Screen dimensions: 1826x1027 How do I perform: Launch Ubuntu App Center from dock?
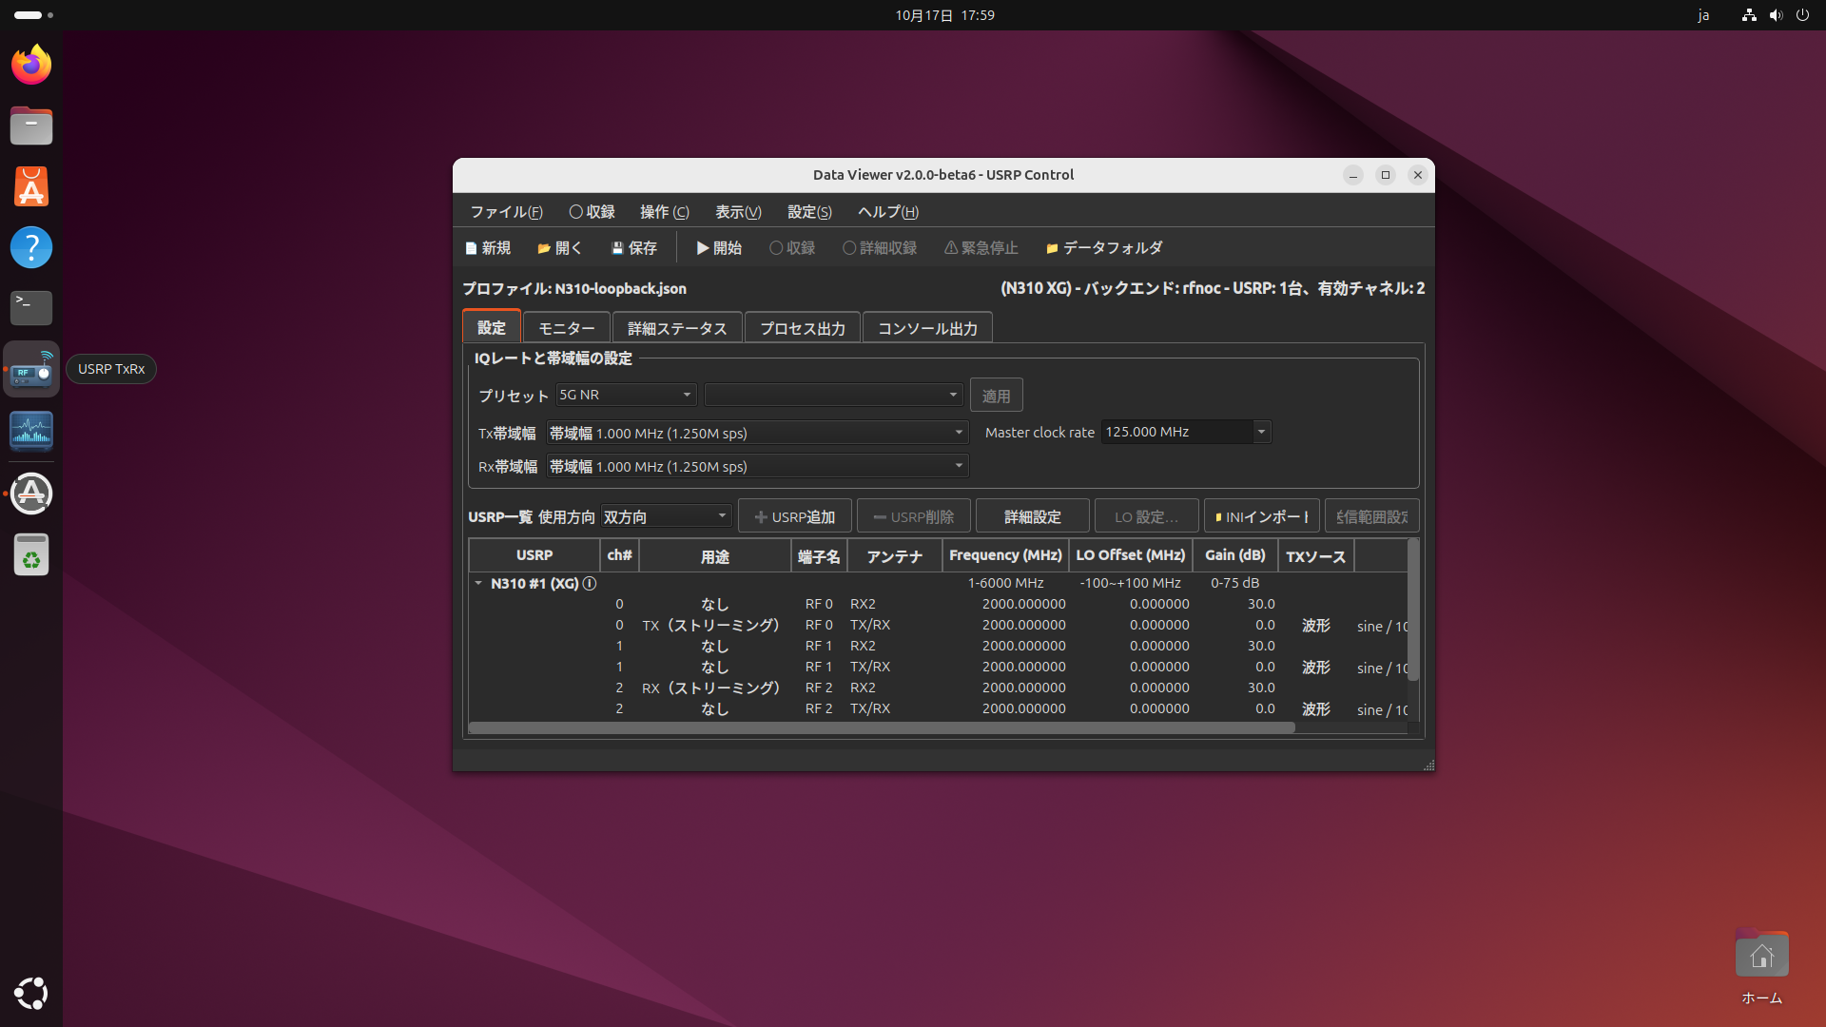[x=31, y=186]
